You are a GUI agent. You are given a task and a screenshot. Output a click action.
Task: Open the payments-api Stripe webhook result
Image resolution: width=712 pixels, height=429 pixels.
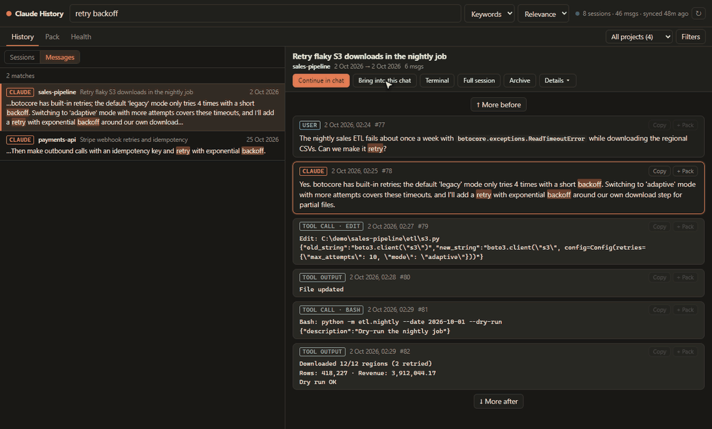tap(143, 145)
